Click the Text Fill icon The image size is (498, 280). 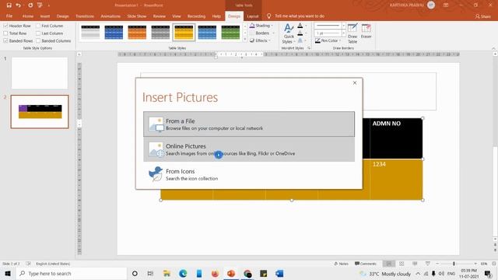(x=300, y=26)
